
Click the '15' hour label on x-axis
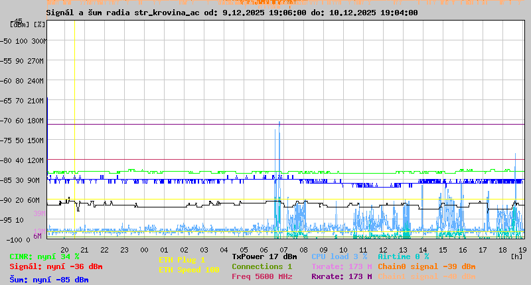point(443,250)
